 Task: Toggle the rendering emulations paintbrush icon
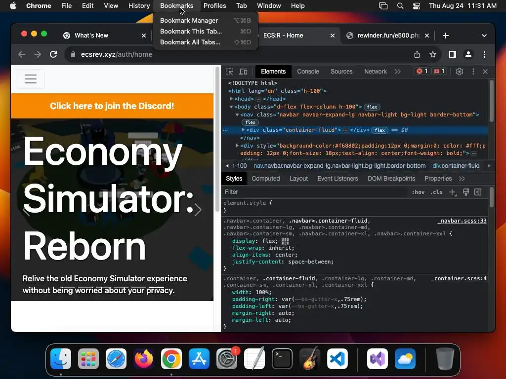[465, 192]
